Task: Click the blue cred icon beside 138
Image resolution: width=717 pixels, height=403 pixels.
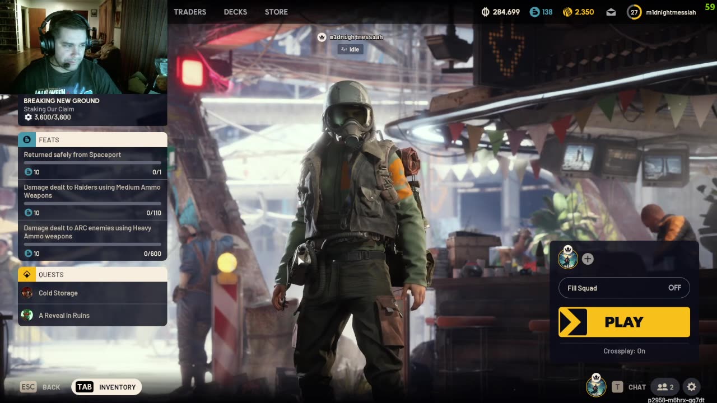Action: 534,12
